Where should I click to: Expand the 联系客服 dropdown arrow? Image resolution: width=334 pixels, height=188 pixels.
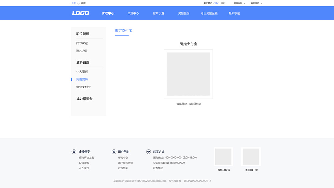[244, 3]
